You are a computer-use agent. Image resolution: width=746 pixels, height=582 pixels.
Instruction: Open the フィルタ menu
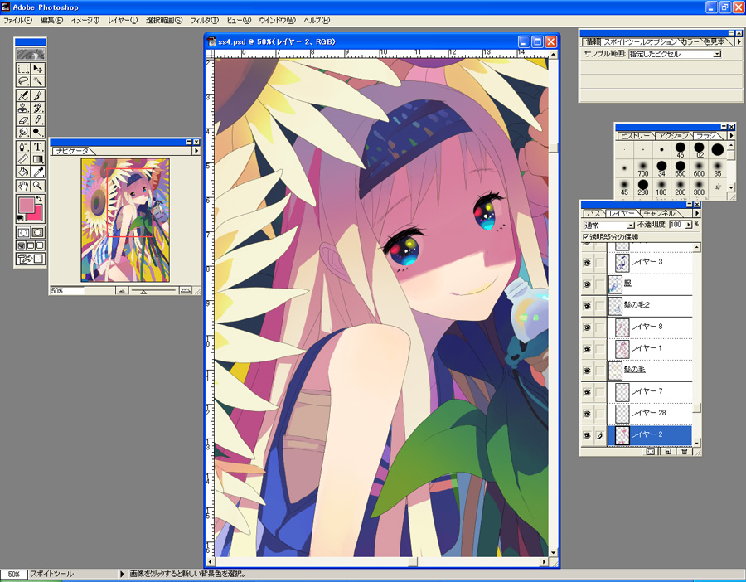click(204, 21)
